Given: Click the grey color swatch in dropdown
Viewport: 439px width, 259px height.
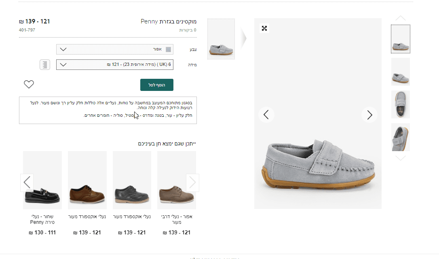Looking at the screenshot, I should [x=169, y=49].
